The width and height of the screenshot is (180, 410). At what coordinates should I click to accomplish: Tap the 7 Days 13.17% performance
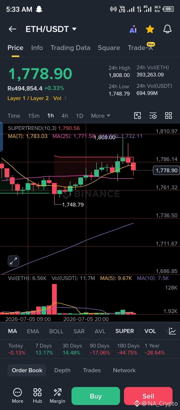(44, 349)
